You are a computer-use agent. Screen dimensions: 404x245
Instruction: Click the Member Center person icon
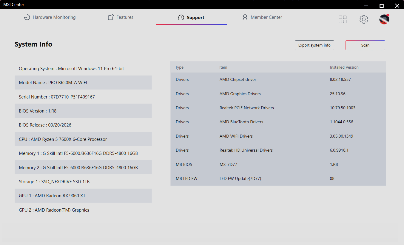tap(245, 17)
